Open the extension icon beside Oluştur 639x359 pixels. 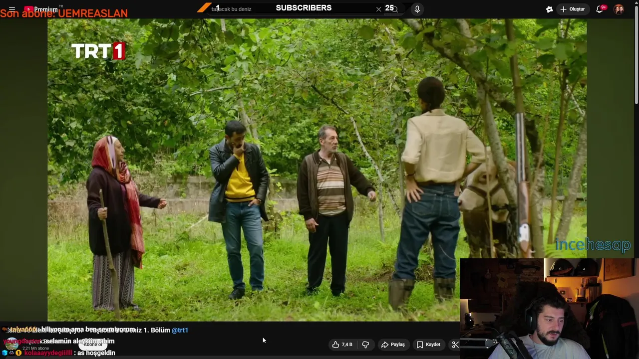[549, 9]
